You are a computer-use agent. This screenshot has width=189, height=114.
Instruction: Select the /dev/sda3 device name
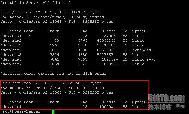(11, 45)
